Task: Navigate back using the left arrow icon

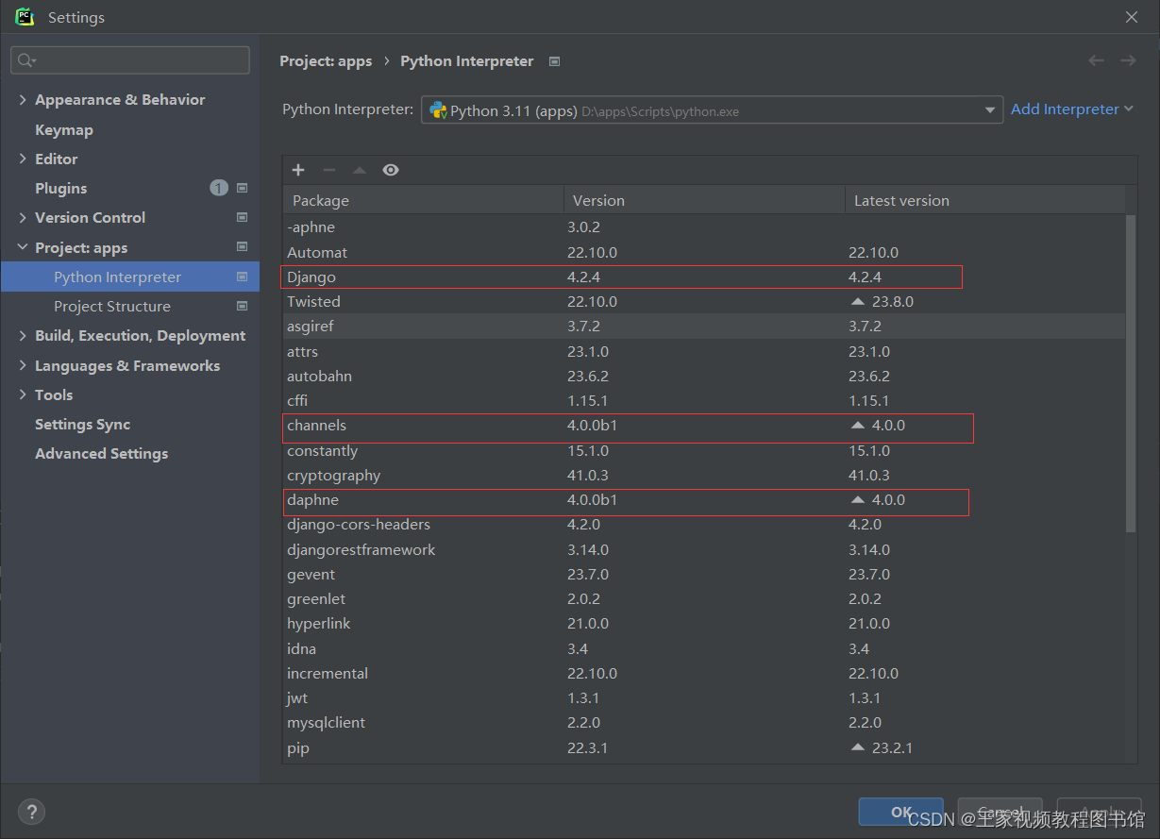Action: click(x=1096, y=59)
